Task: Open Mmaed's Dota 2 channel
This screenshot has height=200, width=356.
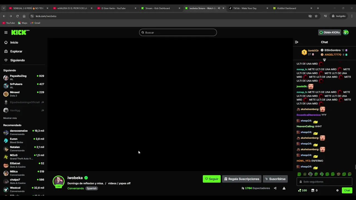Action: (x=24, y=94)
